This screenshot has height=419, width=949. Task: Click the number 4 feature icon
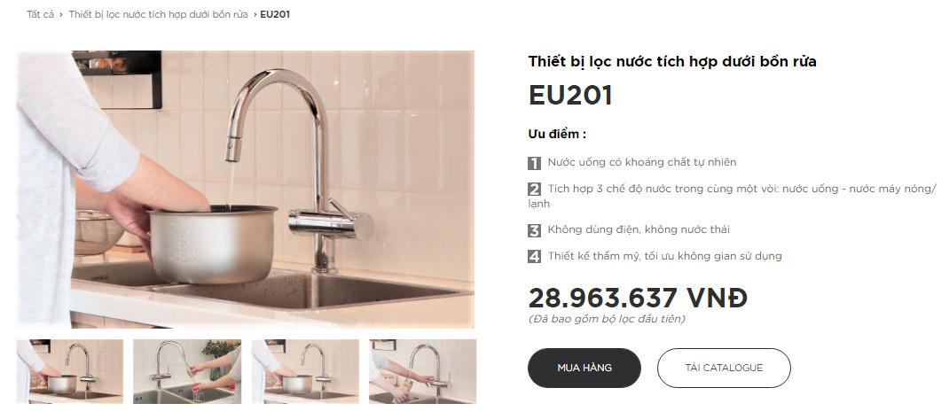534,257
